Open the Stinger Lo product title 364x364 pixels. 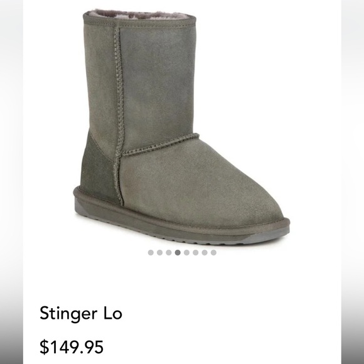[x=81, y=313]
